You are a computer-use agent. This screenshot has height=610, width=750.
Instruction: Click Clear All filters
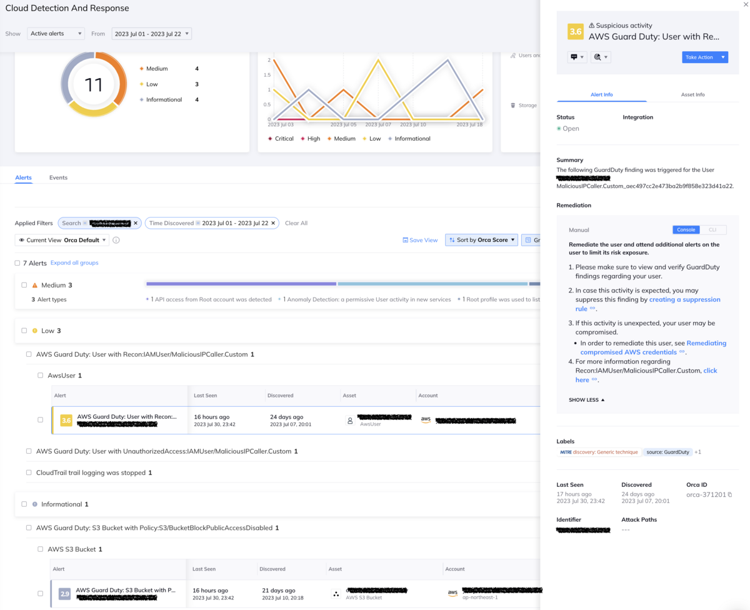[296, 223]
